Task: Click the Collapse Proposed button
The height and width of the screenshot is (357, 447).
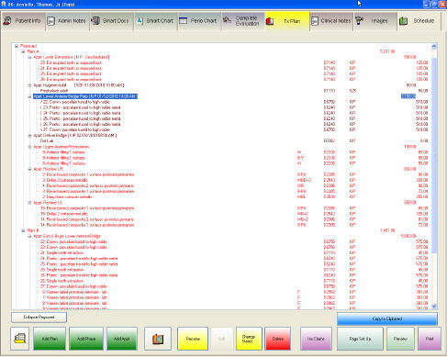Action: click(39, 318)
